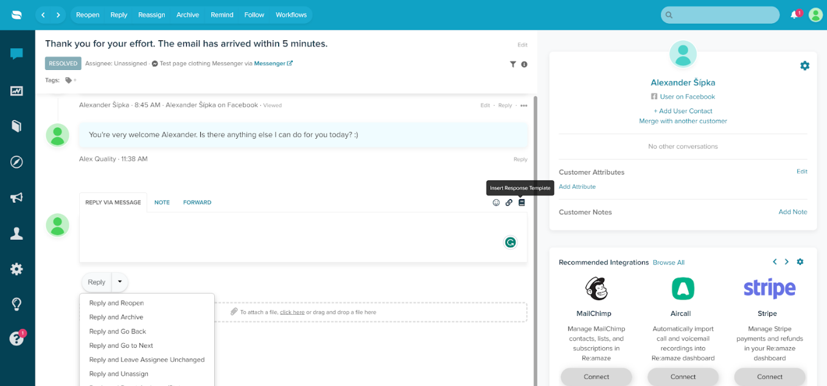Click the Insert Response Template icon
Image resolution: width=827 pixels, height=386 pixels.
(522, 203)
